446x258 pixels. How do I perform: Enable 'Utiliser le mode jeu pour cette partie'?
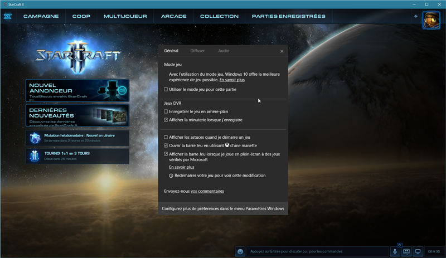pyautogui.click(x=166, y=89)
